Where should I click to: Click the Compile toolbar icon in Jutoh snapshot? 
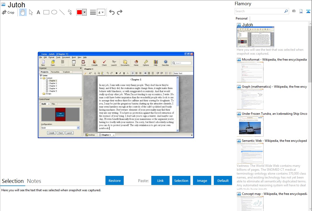(x=95, y=63)
